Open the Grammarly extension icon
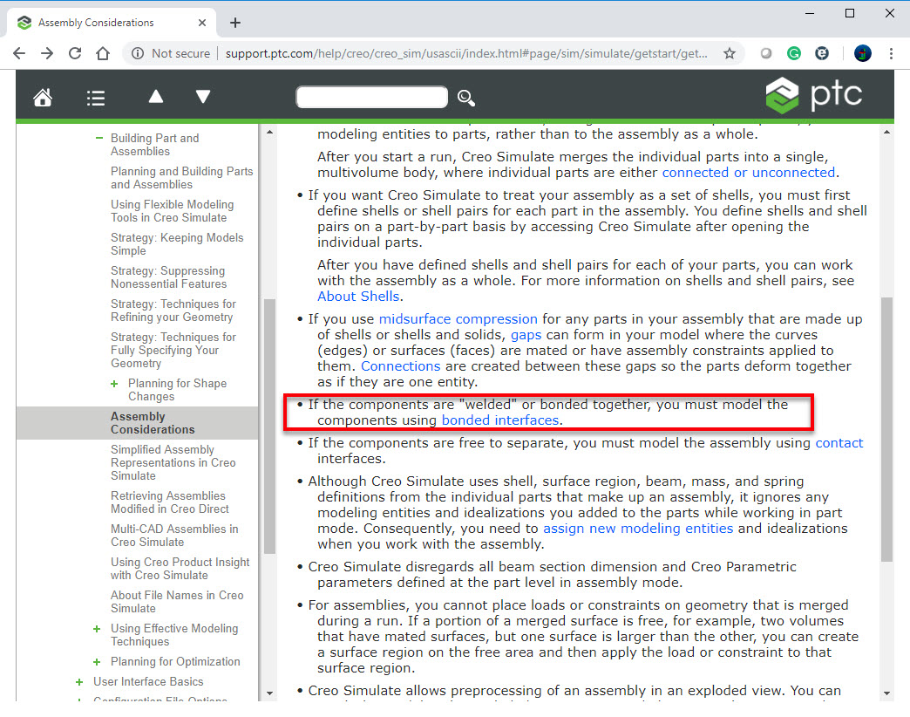 pos(794,53)
